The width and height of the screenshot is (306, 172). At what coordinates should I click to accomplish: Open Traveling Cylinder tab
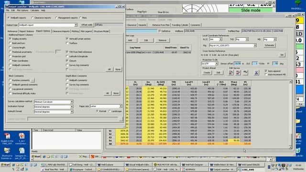(x=180, y=25)
